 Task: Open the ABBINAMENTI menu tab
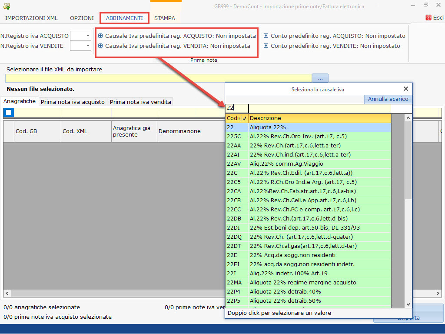tap(124, 18)
